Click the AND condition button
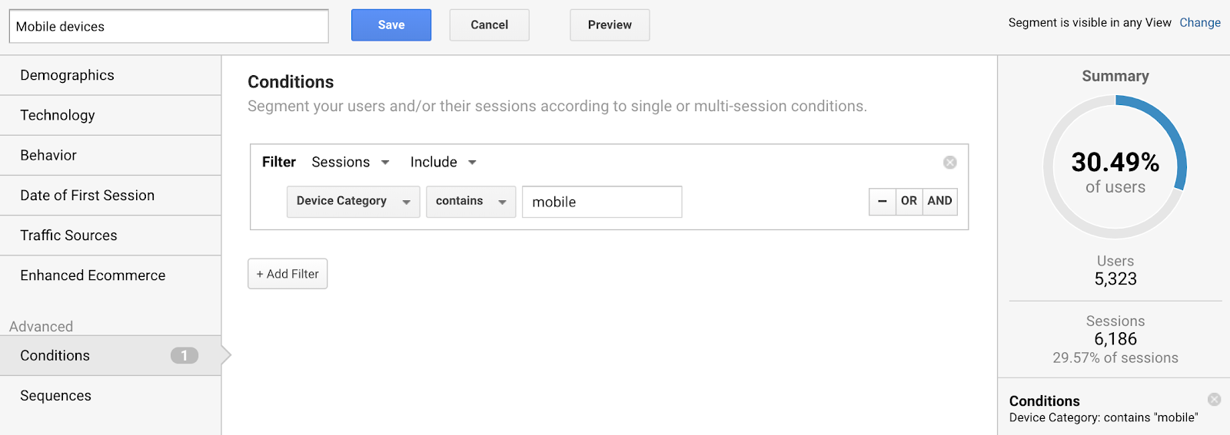 939,201
